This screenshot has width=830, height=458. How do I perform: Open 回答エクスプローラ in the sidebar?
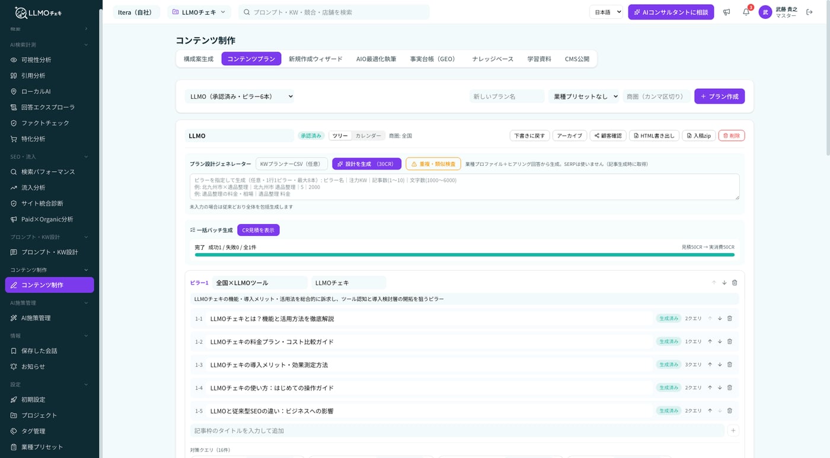(x=49, y=107)
